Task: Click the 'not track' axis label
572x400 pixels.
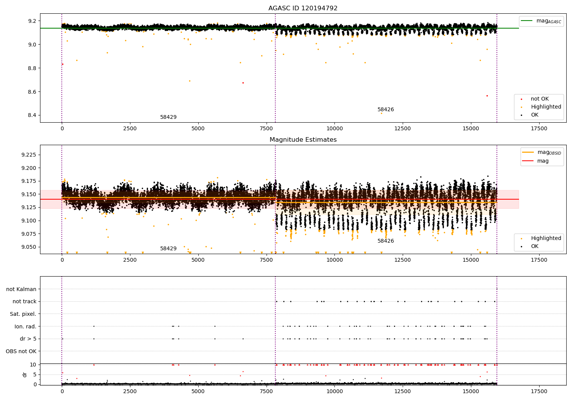Action: (24, 302)
